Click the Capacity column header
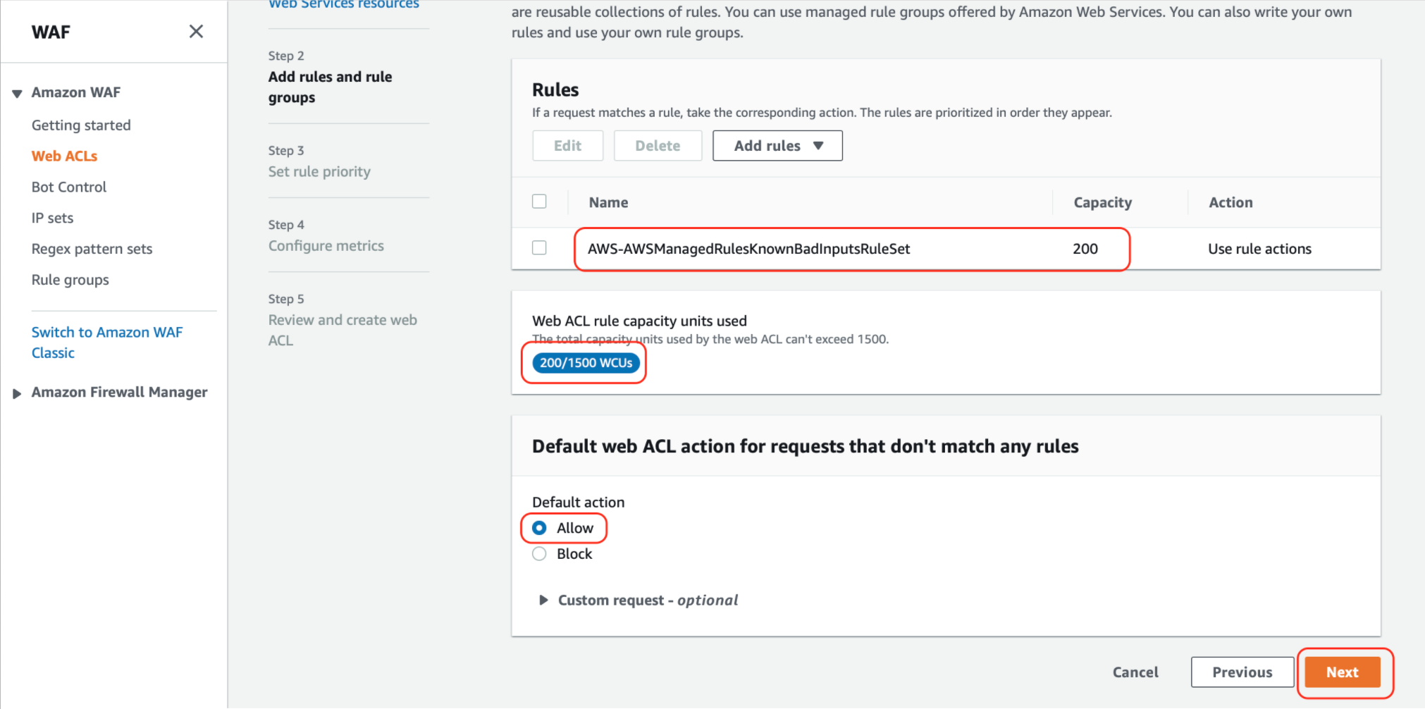 pos(1103,202)
